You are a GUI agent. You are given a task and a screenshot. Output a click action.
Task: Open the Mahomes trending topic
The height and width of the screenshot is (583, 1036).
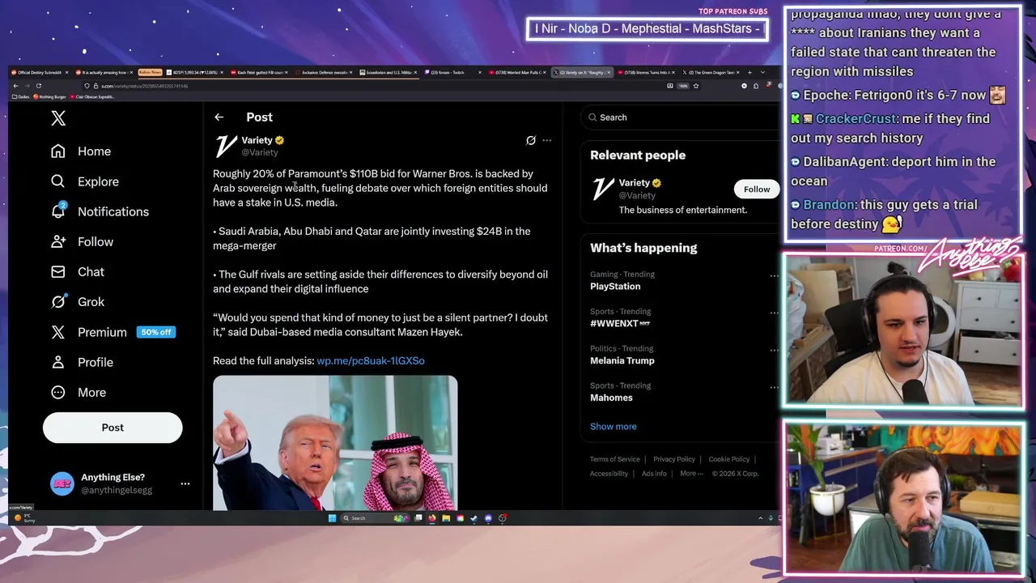click(611, 398)
